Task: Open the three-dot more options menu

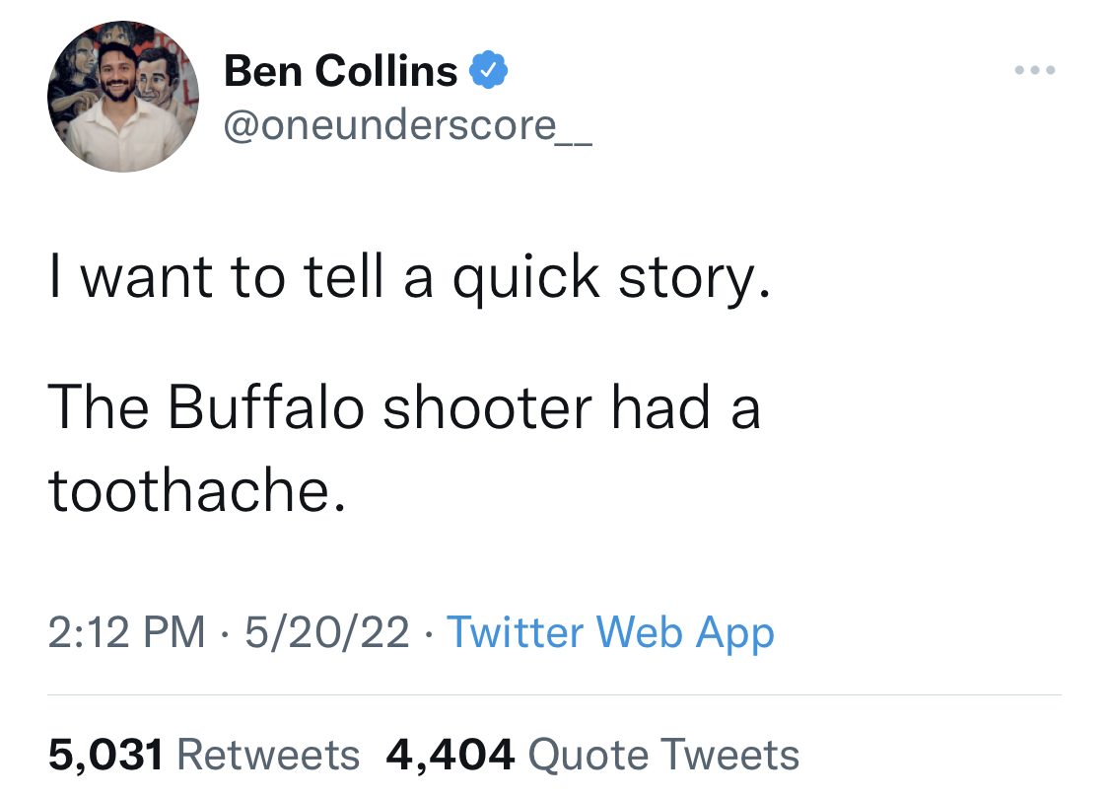Action: point(1035,71)
